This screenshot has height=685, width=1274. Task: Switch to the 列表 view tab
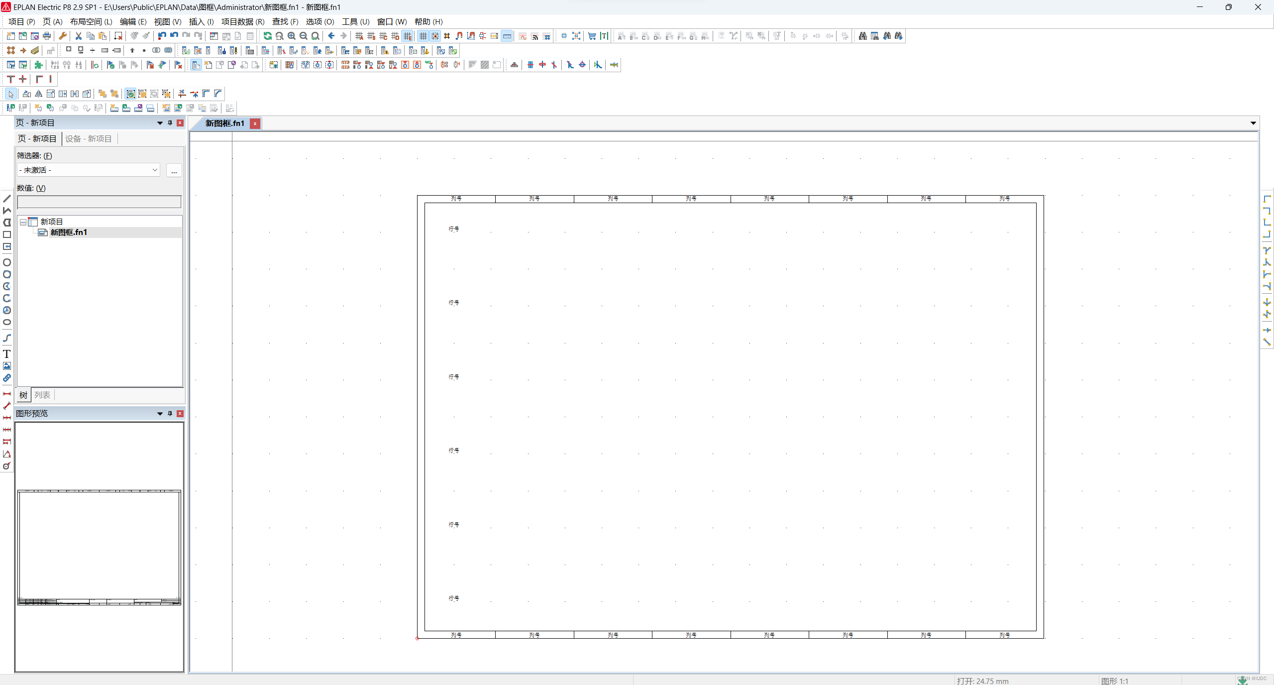click(42, 395)
